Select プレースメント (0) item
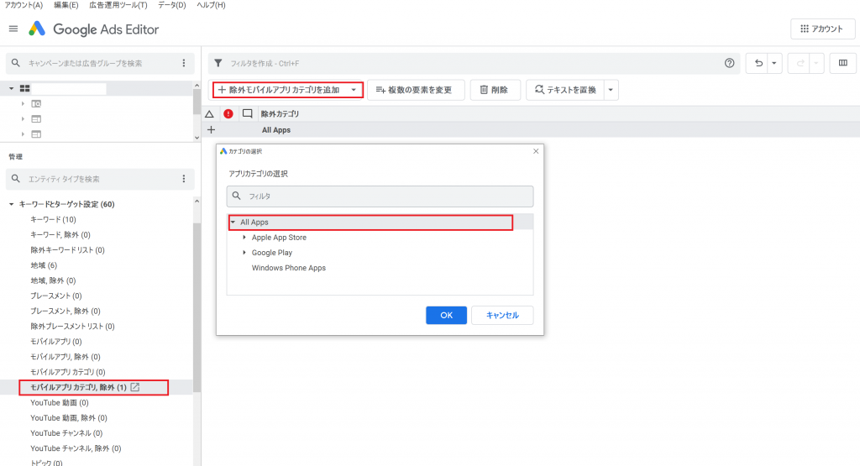Image resolution: width=860 pixels, height=466 pixels. [56, 296]
